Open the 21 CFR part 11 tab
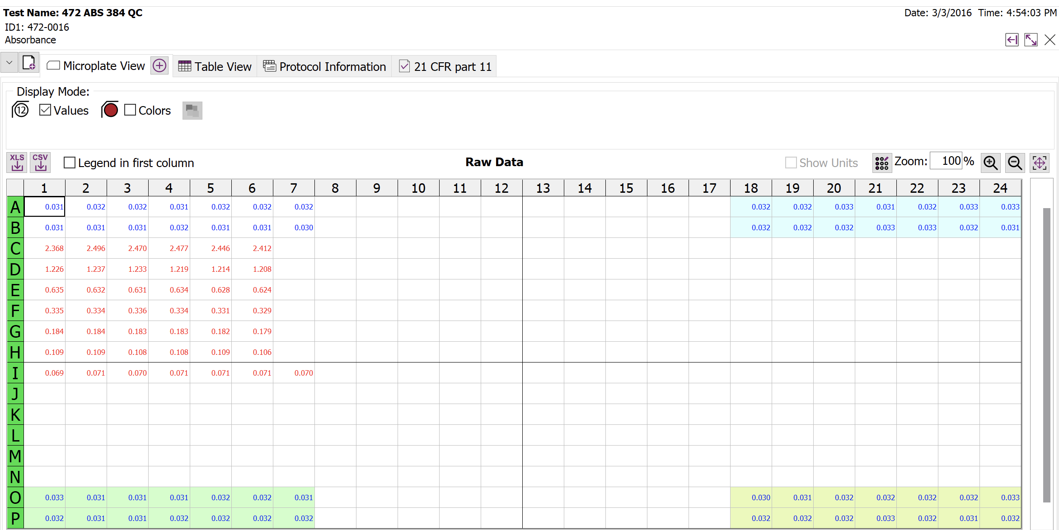Viewport: 1059px width, 530px height. pos(445,66)
